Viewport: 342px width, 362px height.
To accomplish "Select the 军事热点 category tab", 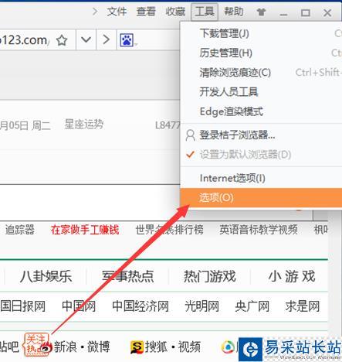I will click(x=127, y=276).
